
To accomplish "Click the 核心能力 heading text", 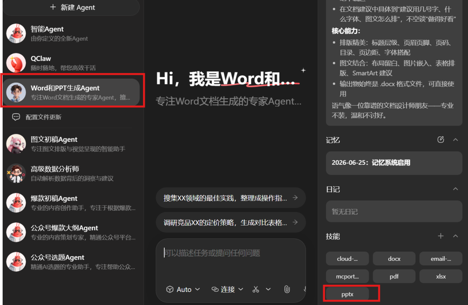I will 346,31.
